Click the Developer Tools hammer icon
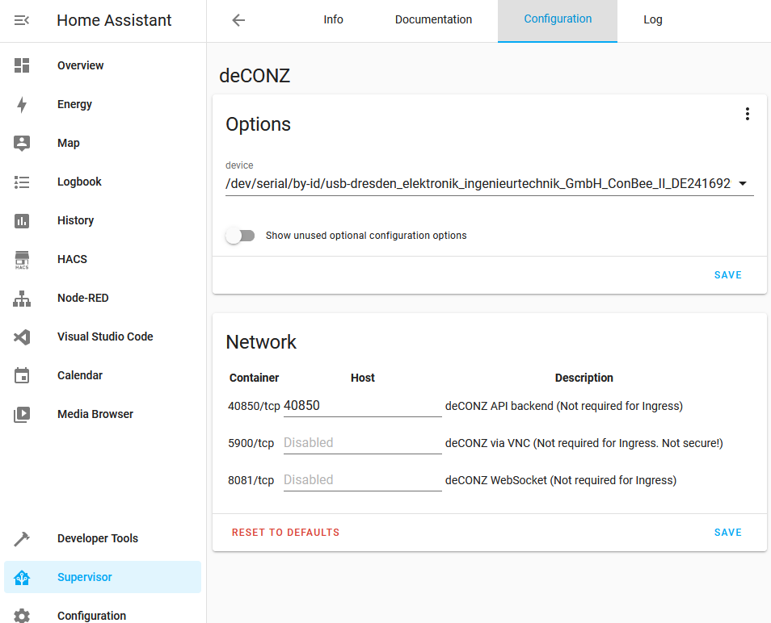 (22, 538)
